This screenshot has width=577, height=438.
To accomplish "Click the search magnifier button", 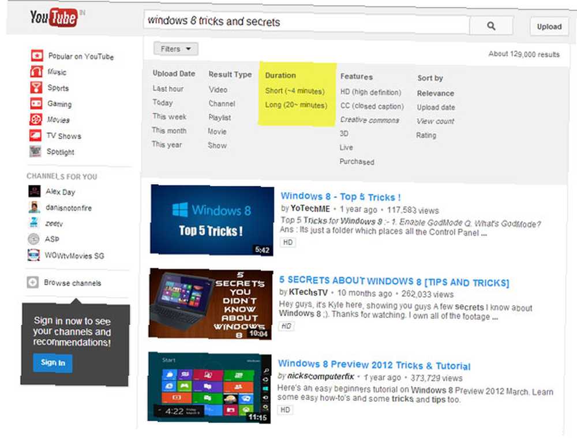I will click(491, 26).
